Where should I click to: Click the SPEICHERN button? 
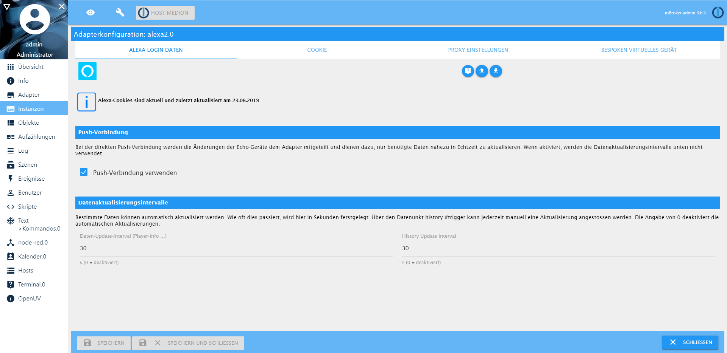(x=104, y=343)
